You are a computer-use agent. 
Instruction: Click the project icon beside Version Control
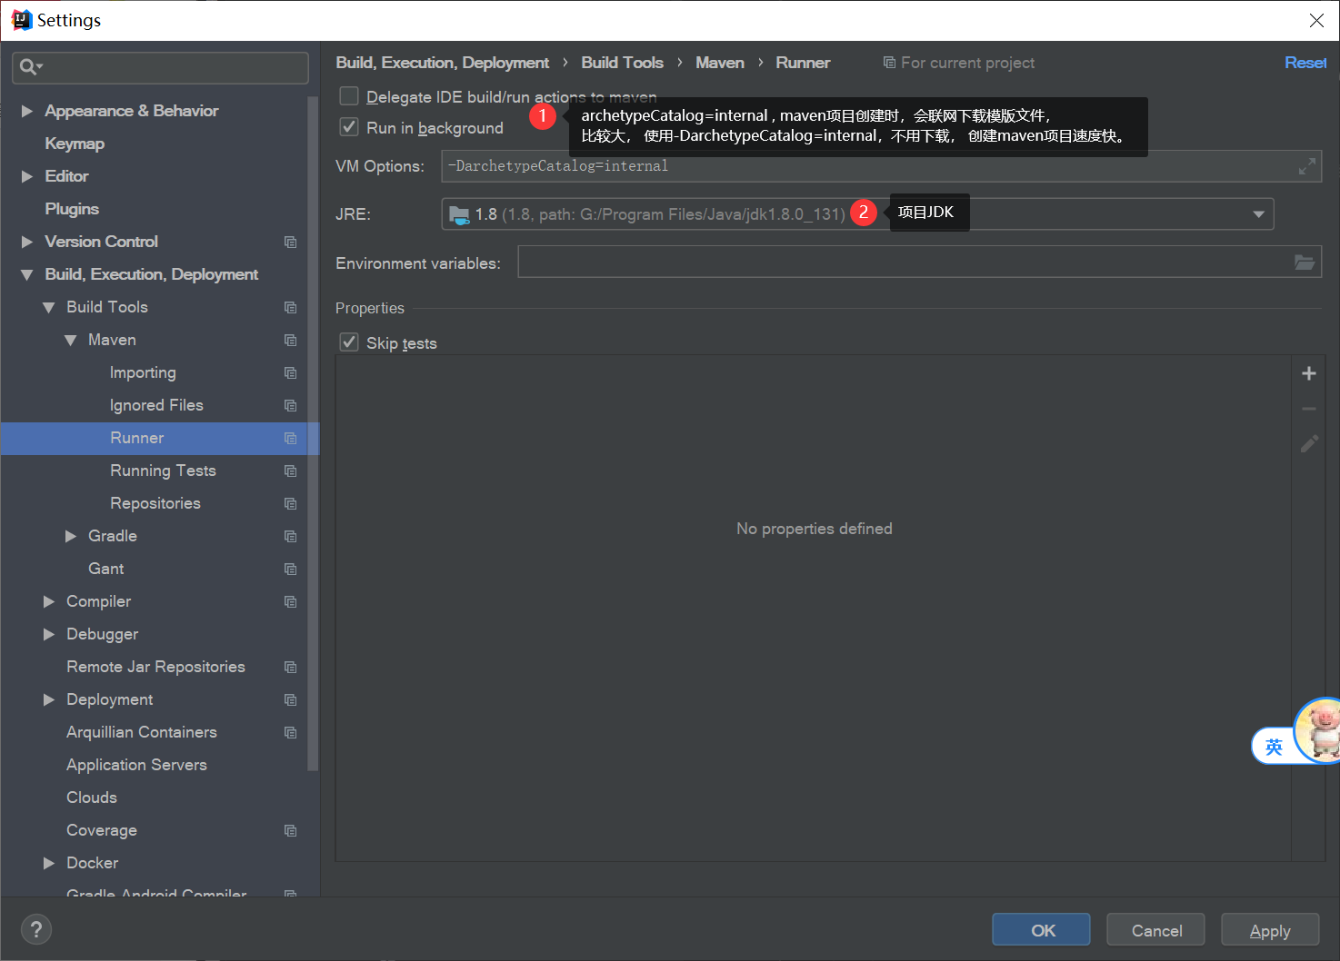(291, 242)
